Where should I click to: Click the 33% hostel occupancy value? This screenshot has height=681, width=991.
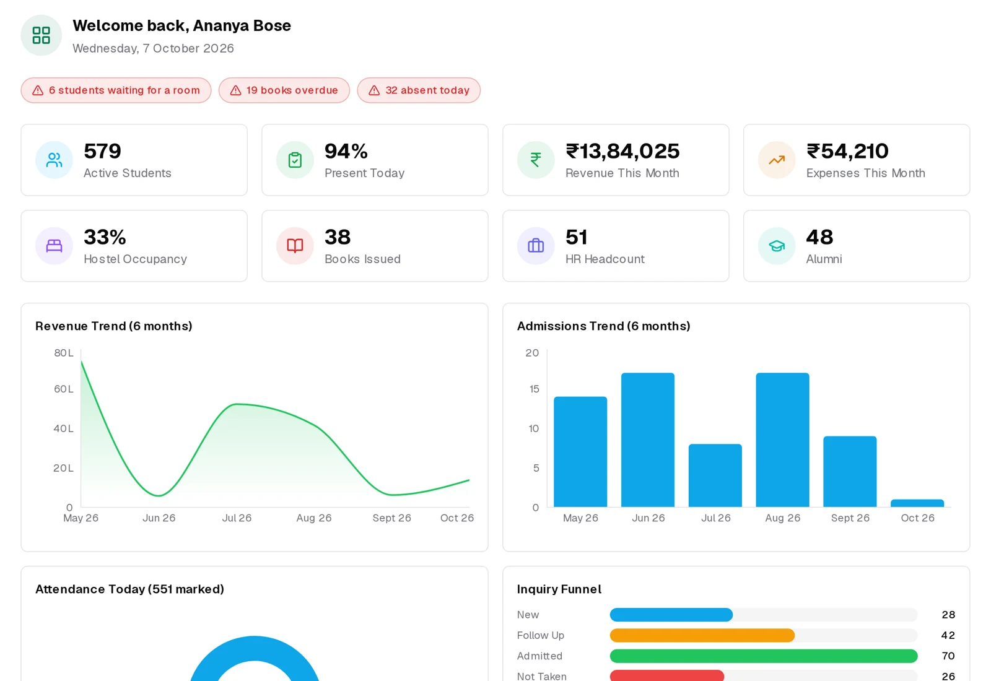pos(105,237)
